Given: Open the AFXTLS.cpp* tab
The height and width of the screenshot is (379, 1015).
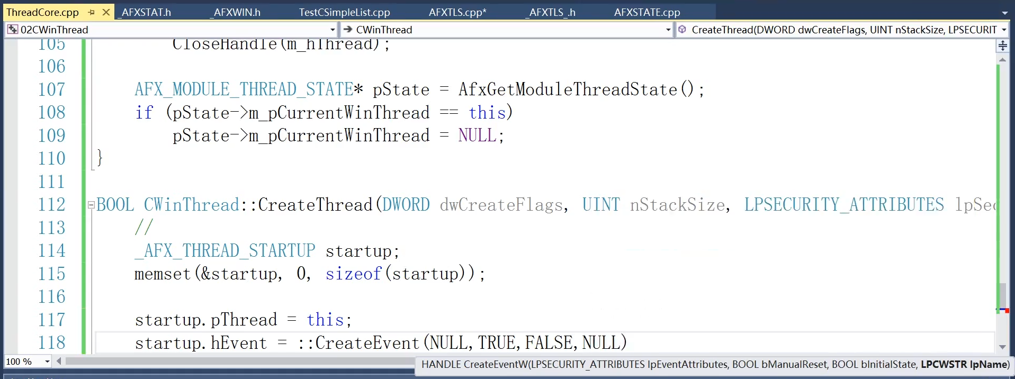Looking at the screenshot, I should pos(457,12).
